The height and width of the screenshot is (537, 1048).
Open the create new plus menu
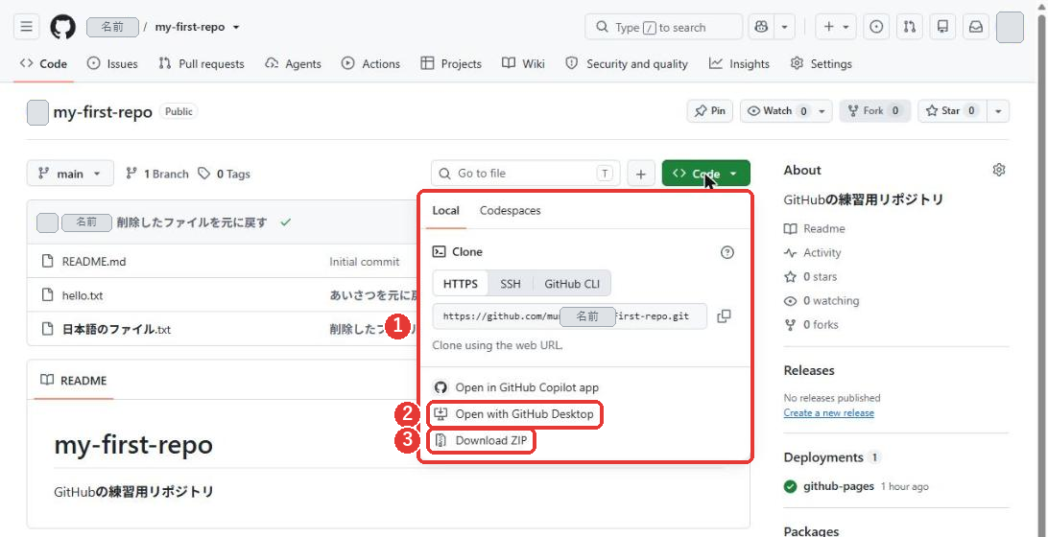point(836,27)
